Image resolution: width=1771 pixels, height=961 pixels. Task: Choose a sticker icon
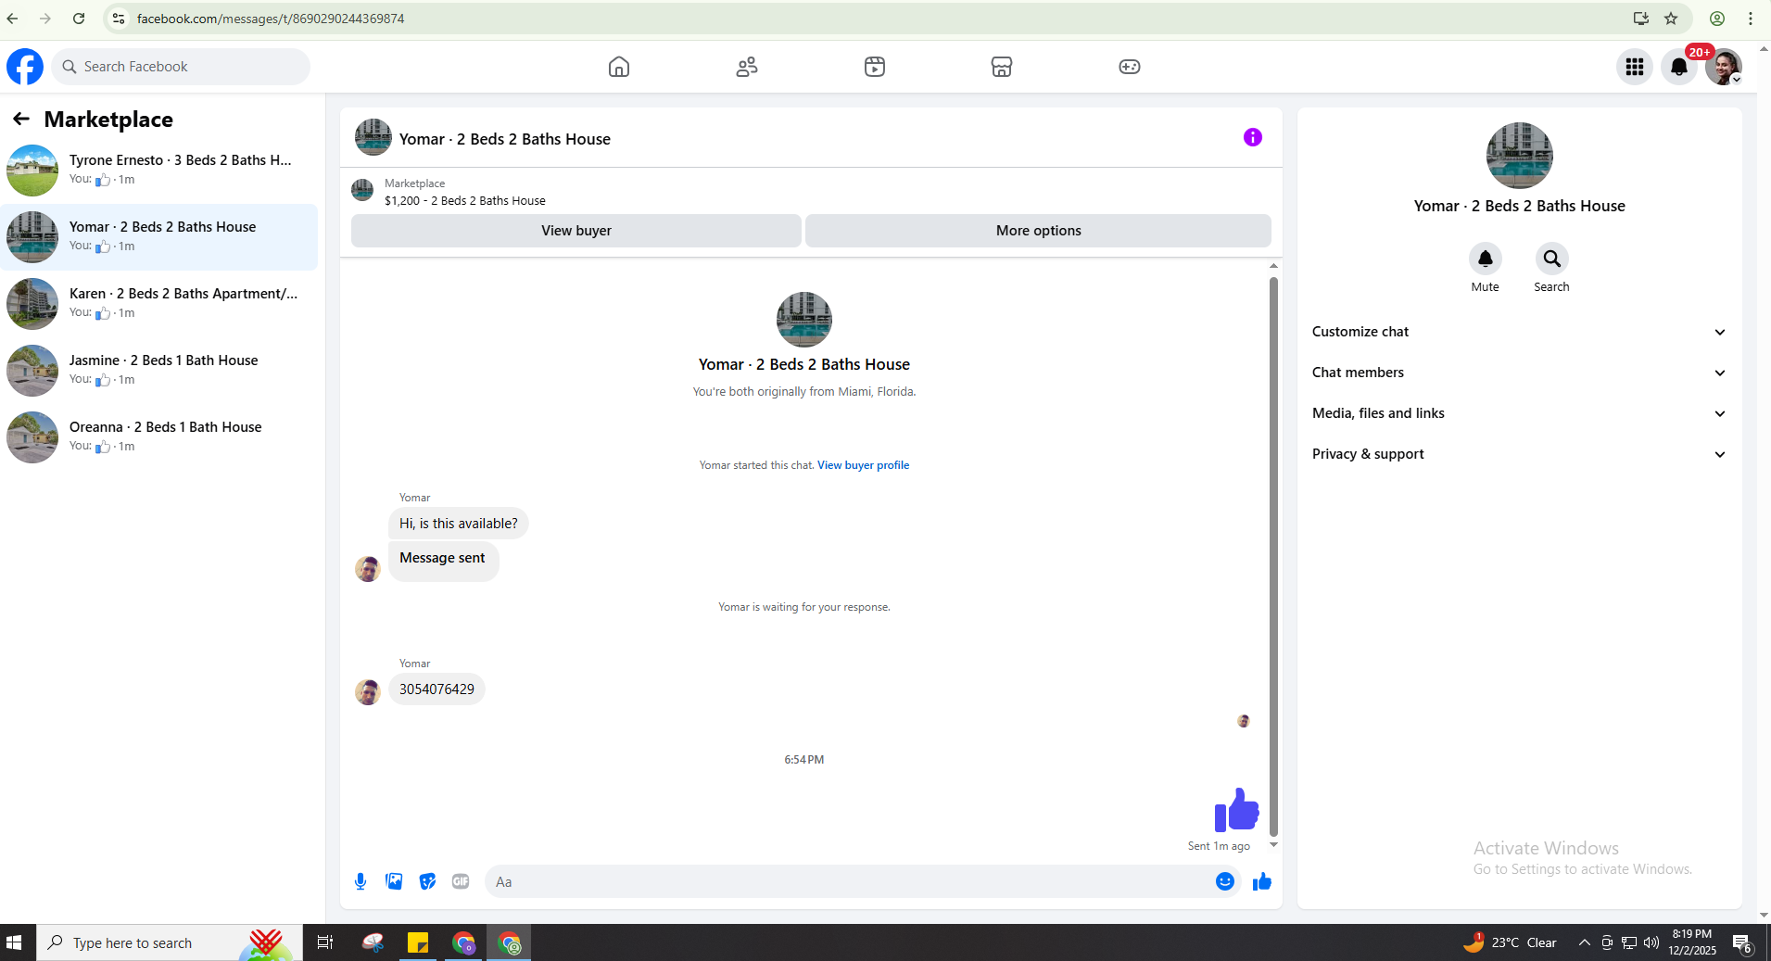[427, 881]
